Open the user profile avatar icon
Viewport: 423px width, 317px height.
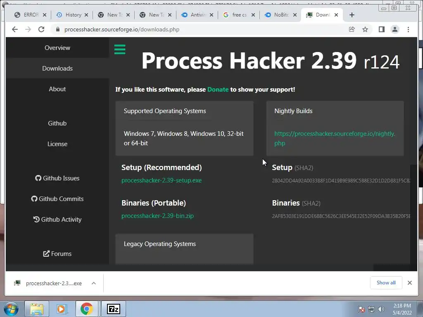(x=395, y=29)
